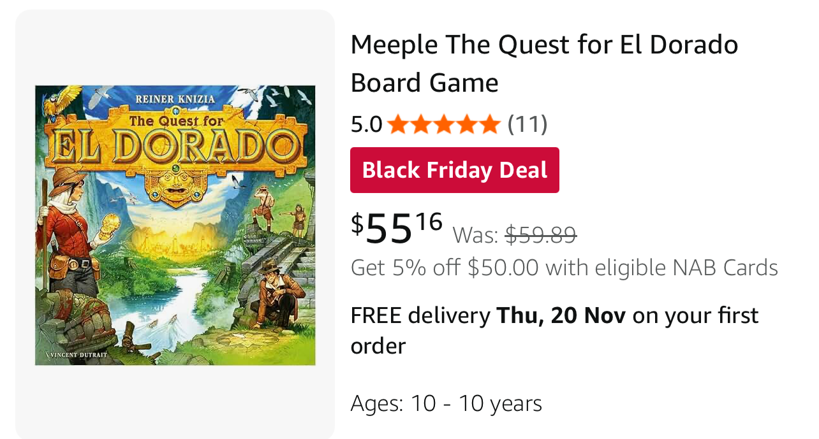The width and height of the screenshot is (819, 439).
Task: Open the NAB Cards 5% off offer
Action: pyautogui.click(x=564, y=268)
